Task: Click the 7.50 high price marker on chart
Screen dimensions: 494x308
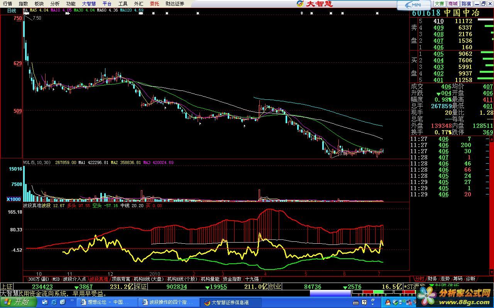Action: click(x=37, y=18)
